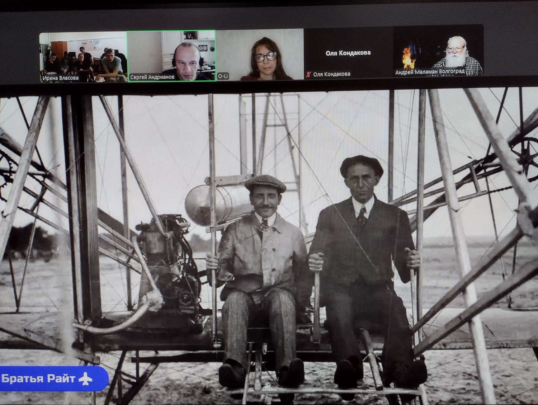Click the airplane icon after Братья Райт
Viewport: 538px width, 405px height.
(85, 378)
